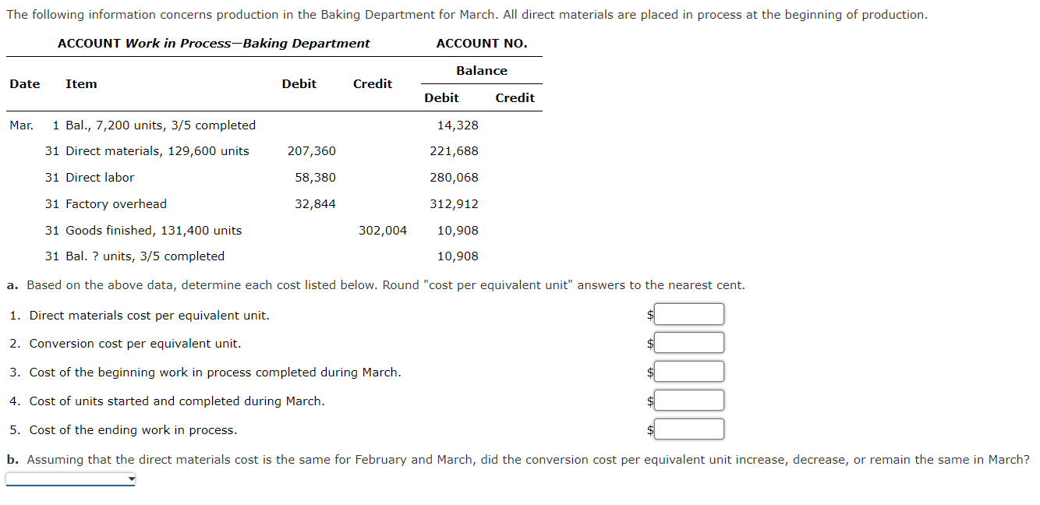Click the Direct materials cost per equivalent unit input field

pyautogui.click(x=688, y=313)
